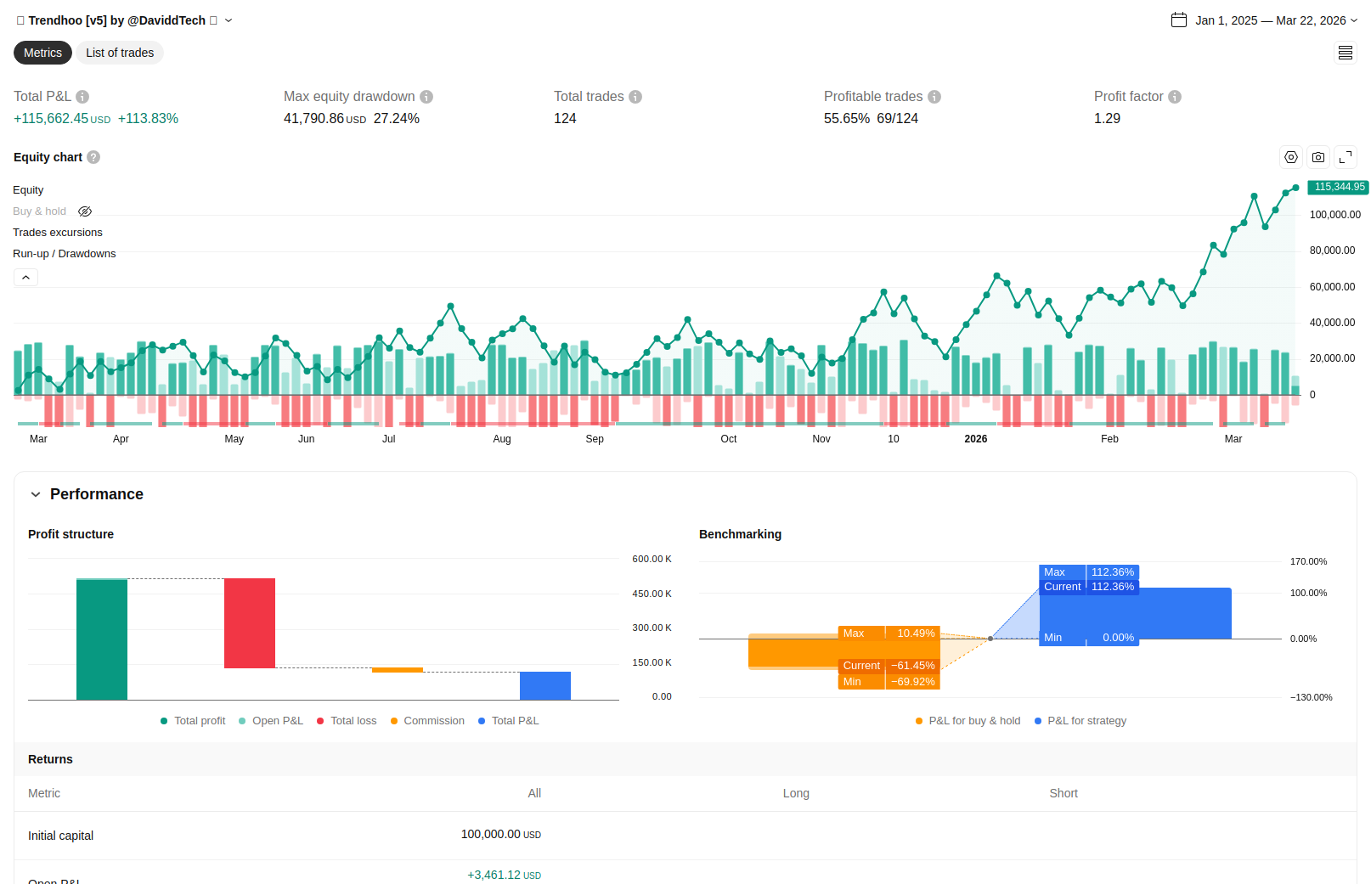This screenshot has width=1371, height=884.
Task: Toggle the Run-up / Drawdowns series
Action: pos(65,254)
